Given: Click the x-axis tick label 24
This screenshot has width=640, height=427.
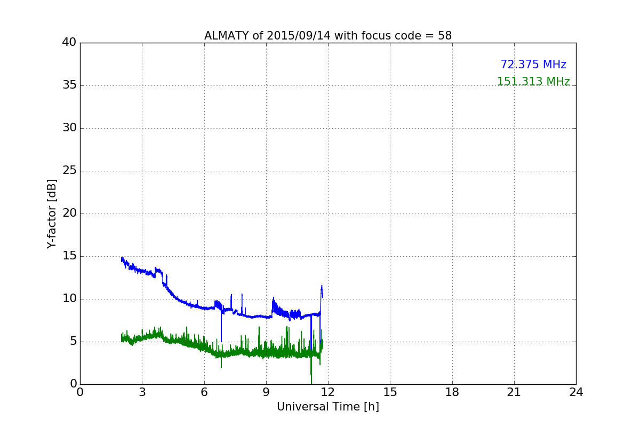Looking at the screenshot, I should click(576, 392).
